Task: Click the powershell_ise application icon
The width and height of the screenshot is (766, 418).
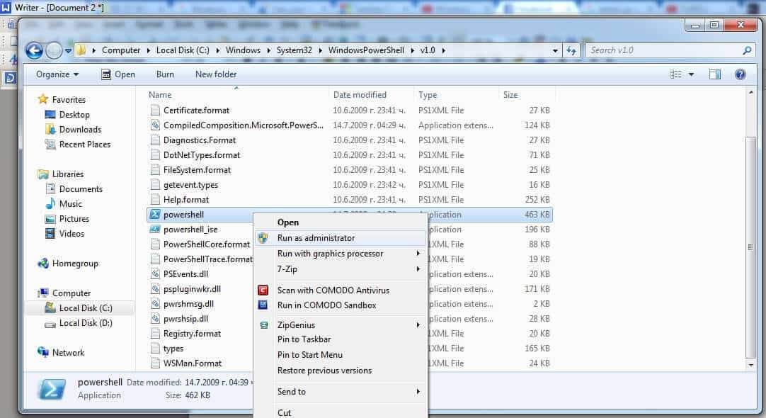Action: pos(155,230)
